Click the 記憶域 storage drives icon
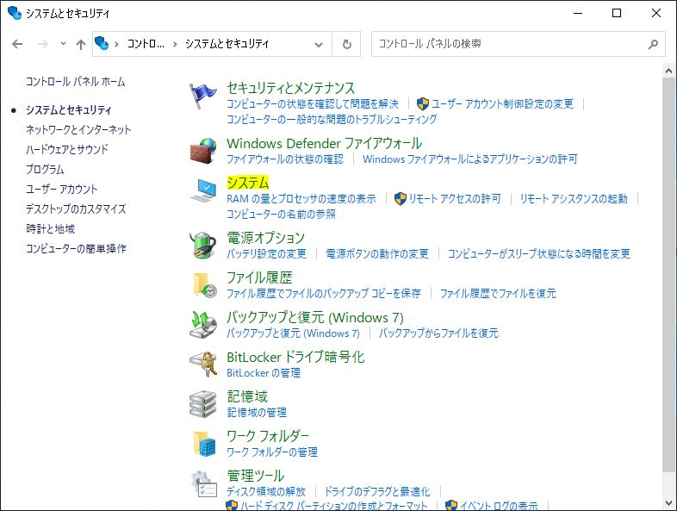 point(203,403)
